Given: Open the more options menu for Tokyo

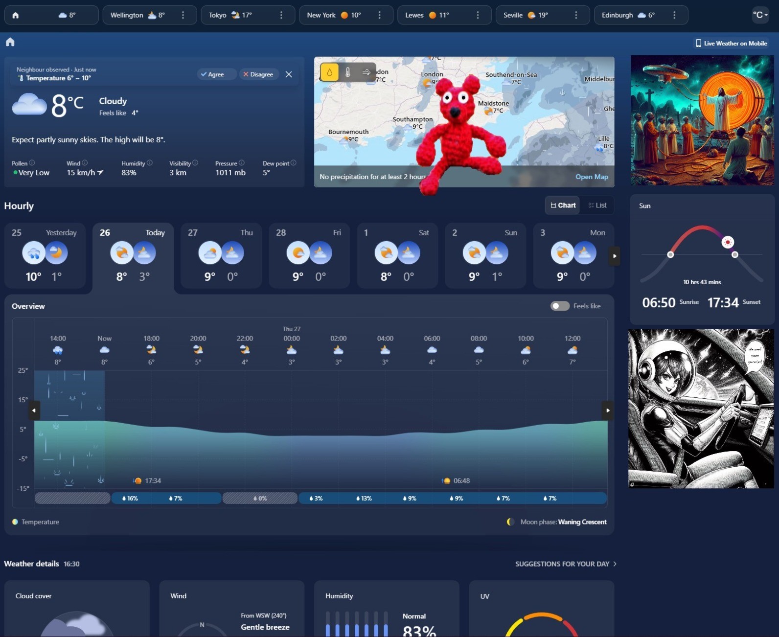Looking at the screenshot, I should 281,15.
